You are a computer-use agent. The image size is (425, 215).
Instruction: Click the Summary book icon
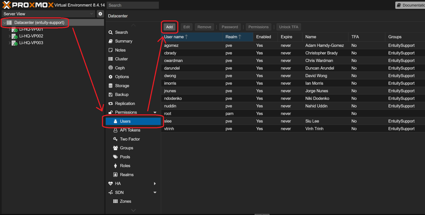(110, 41)
